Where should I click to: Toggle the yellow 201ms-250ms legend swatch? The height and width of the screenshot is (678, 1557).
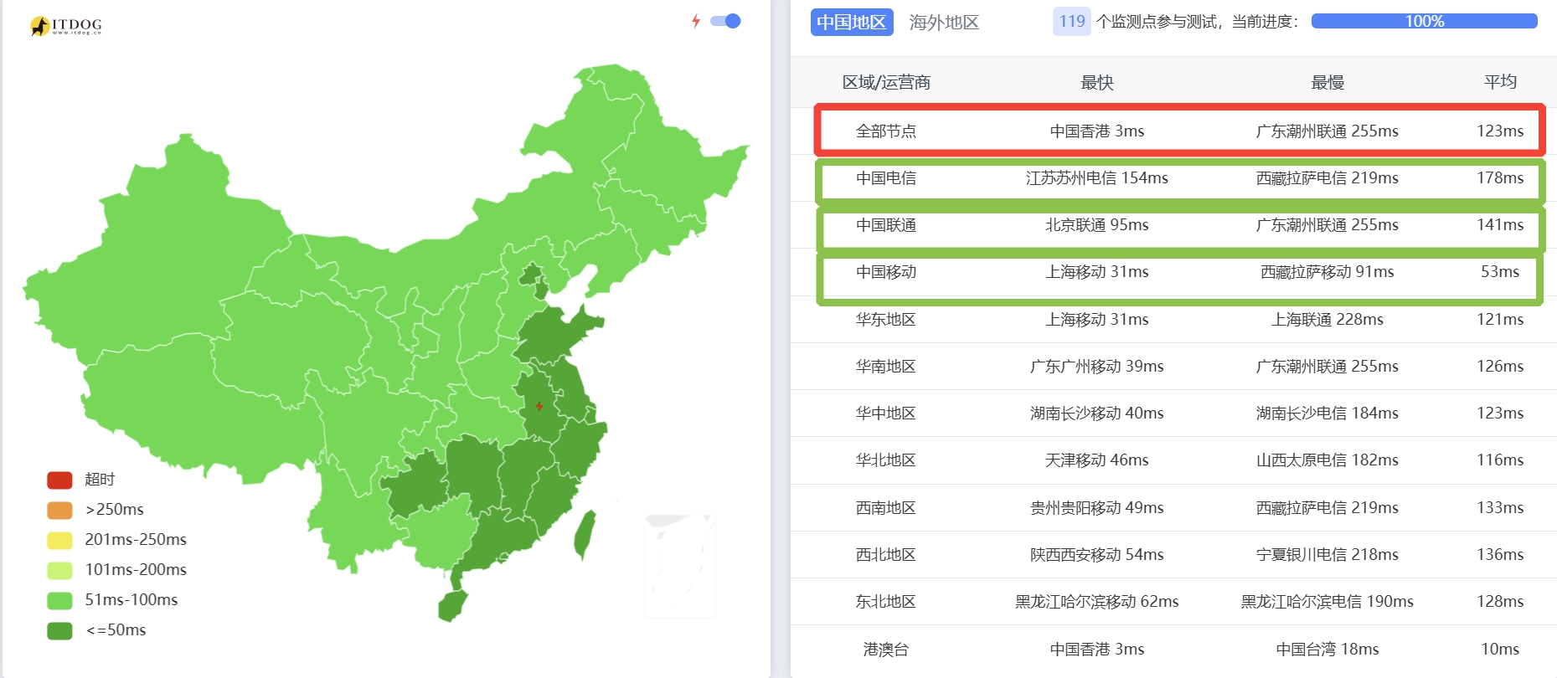(x=59, y=540)
